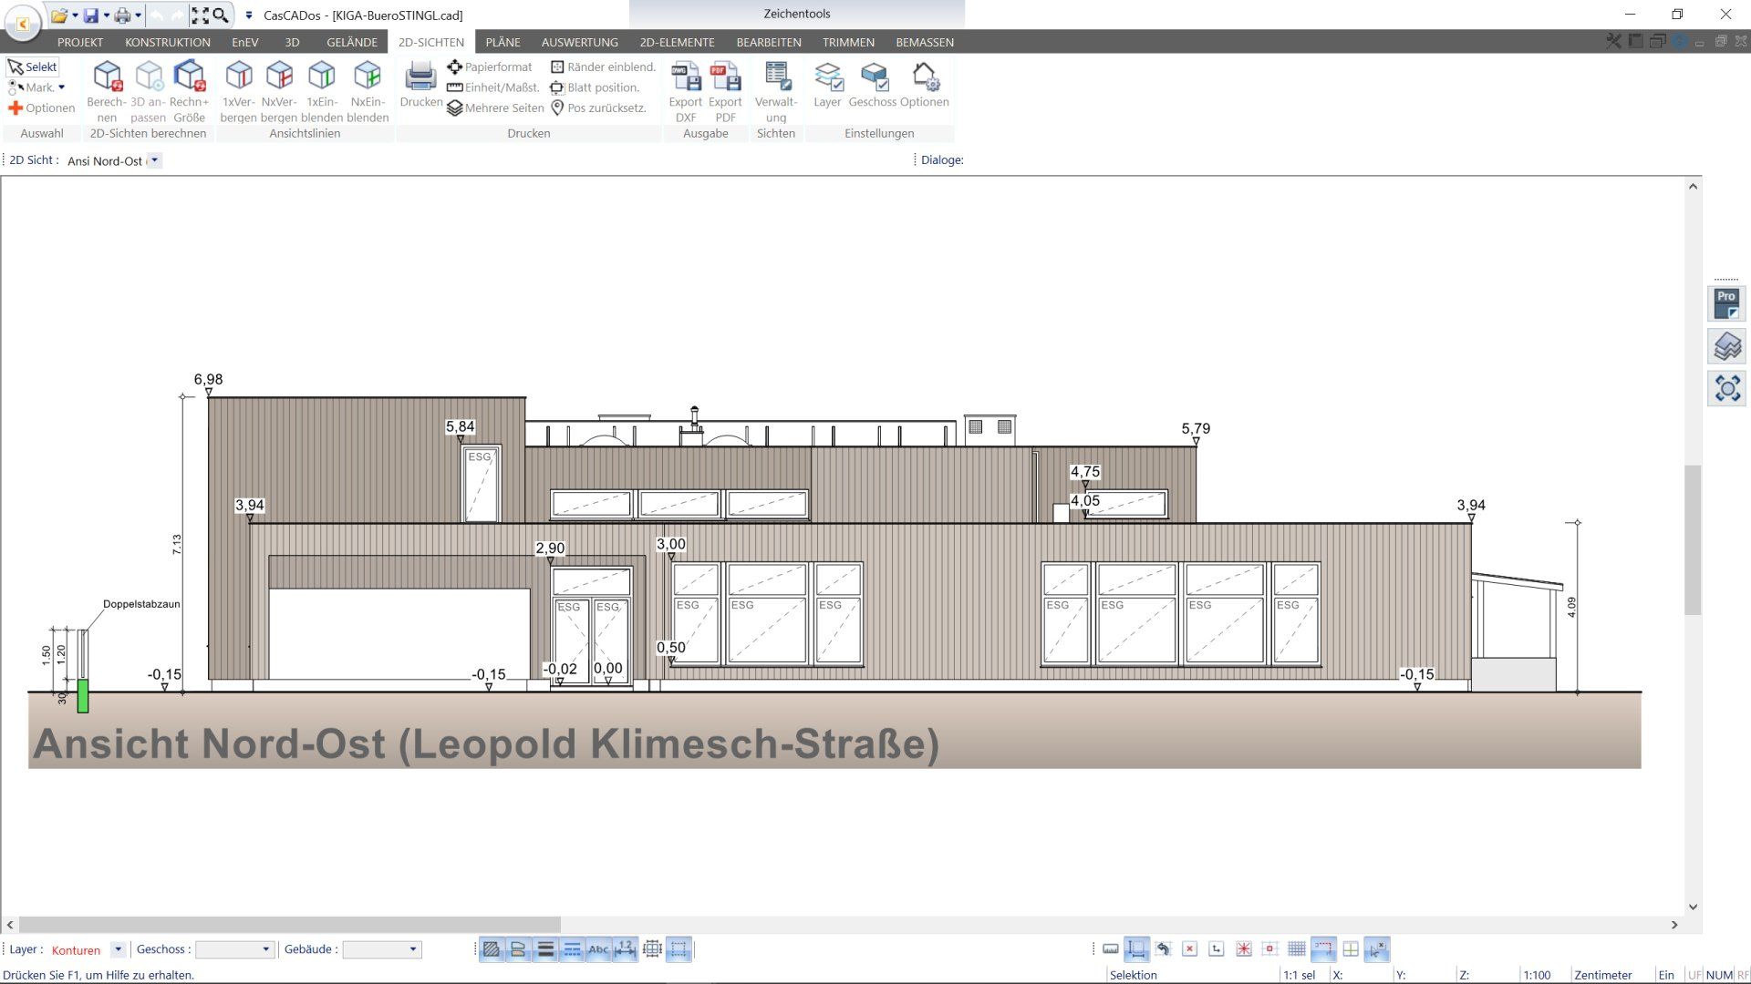
Task: Open the BEMASSEN ribbon tab
Action: [x=924, y=42]
